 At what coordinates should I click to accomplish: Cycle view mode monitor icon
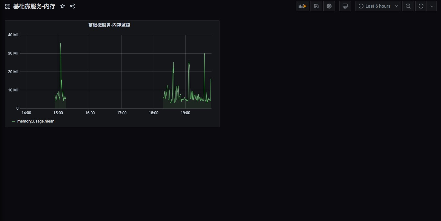coord(345,6)
